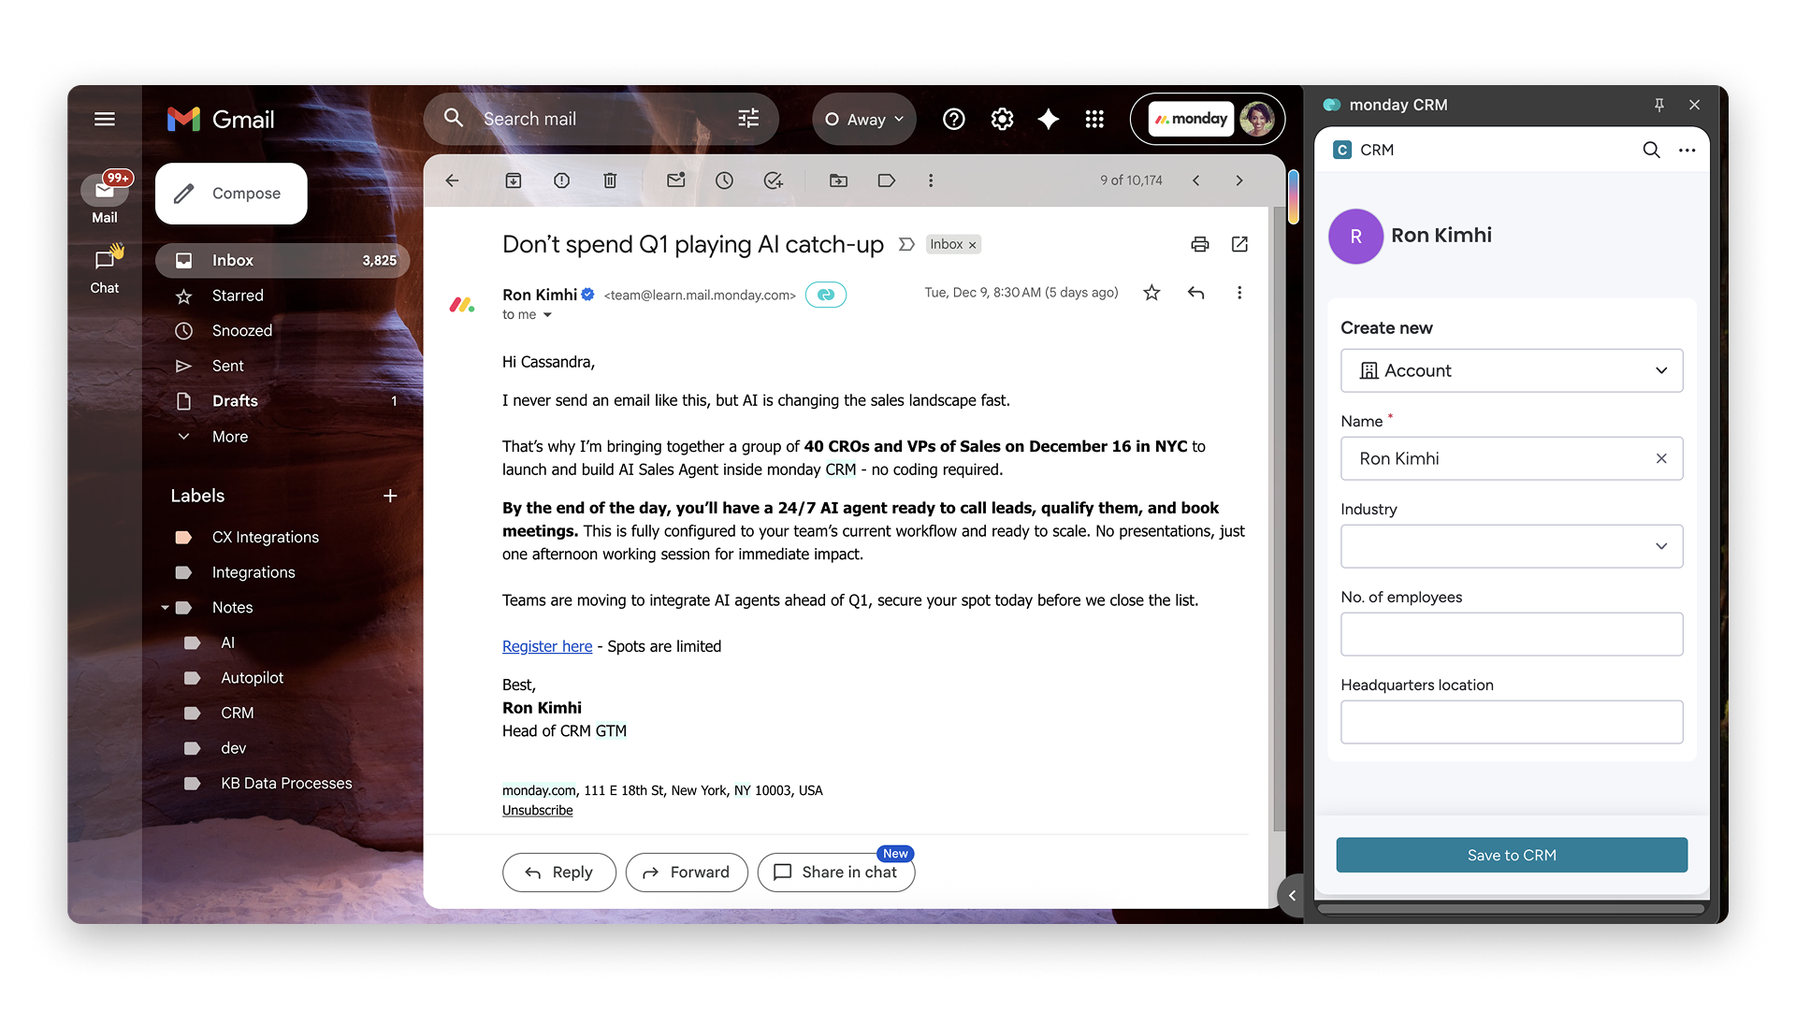This screenshot has height=1010, width=1796.
Task: Open the Inbox folder
Action: point(282,260)
